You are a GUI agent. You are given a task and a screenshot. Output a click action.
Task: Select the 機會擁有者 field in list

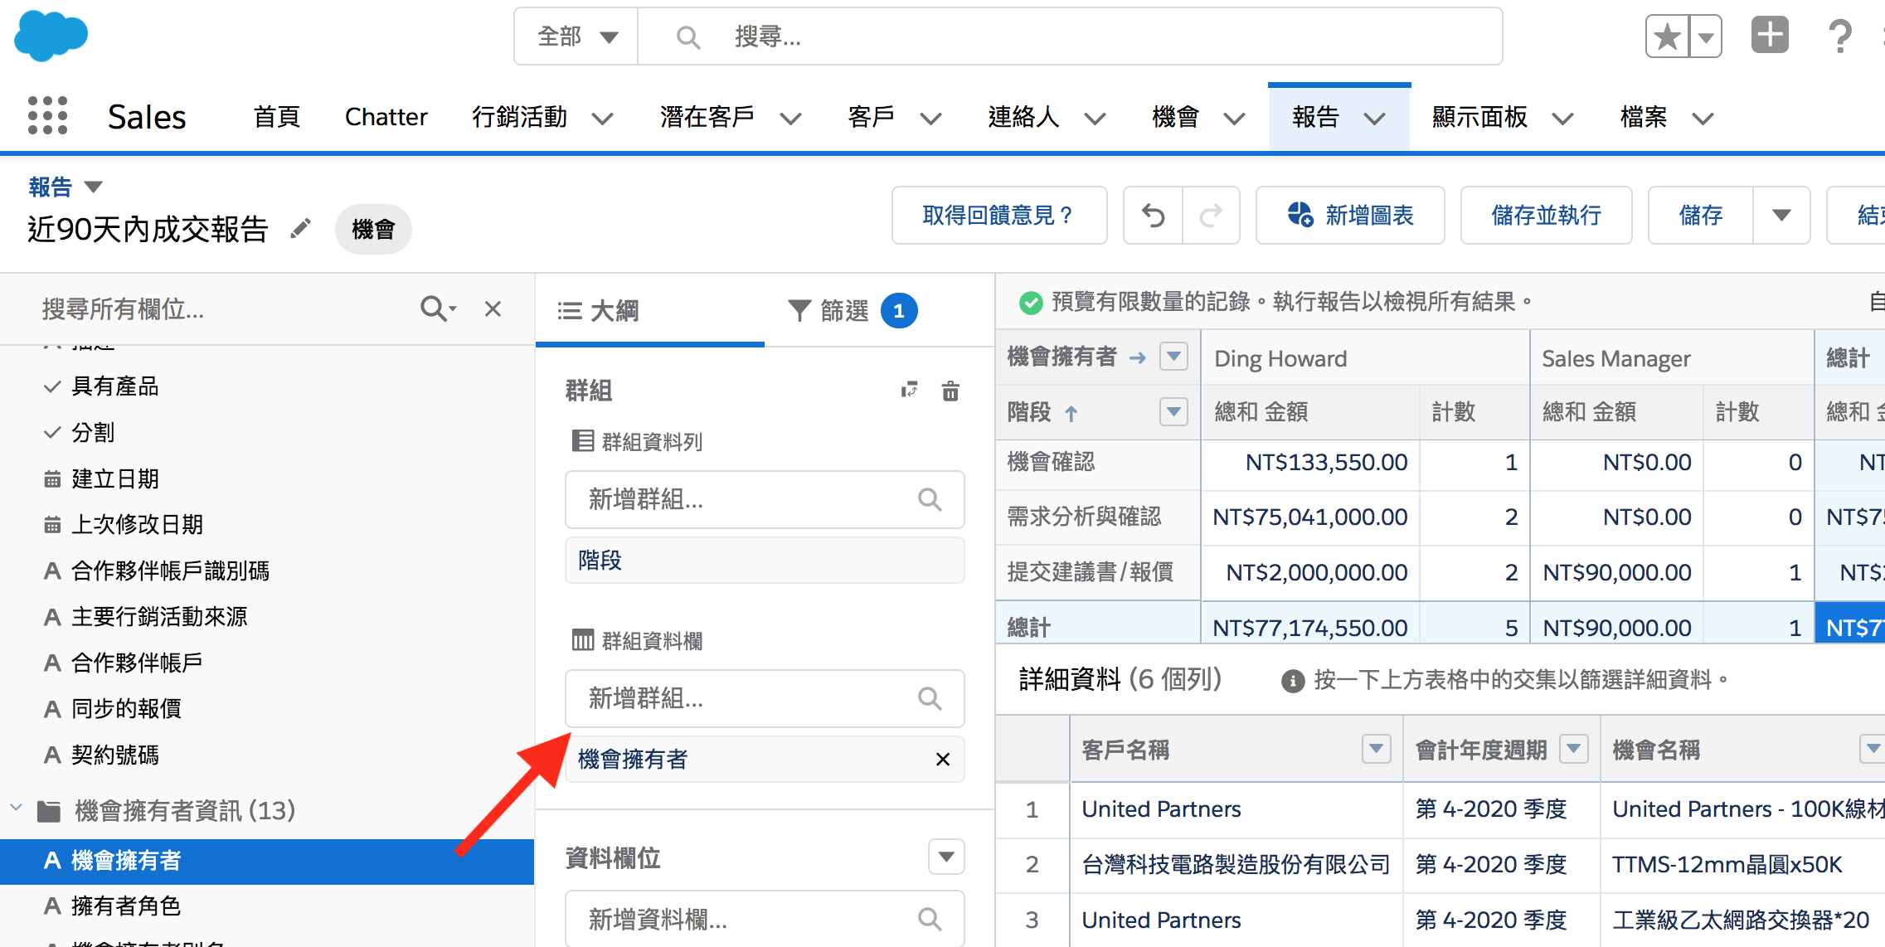point(267,861)
